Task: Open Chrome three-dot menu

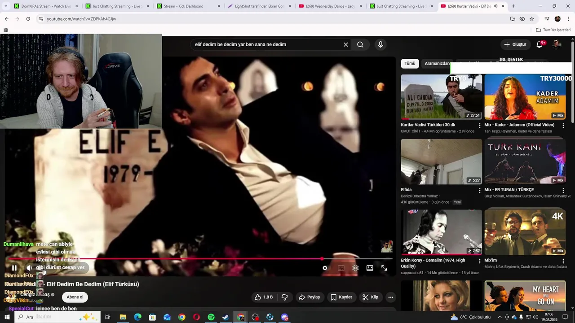Action: [x=569, y=19]
